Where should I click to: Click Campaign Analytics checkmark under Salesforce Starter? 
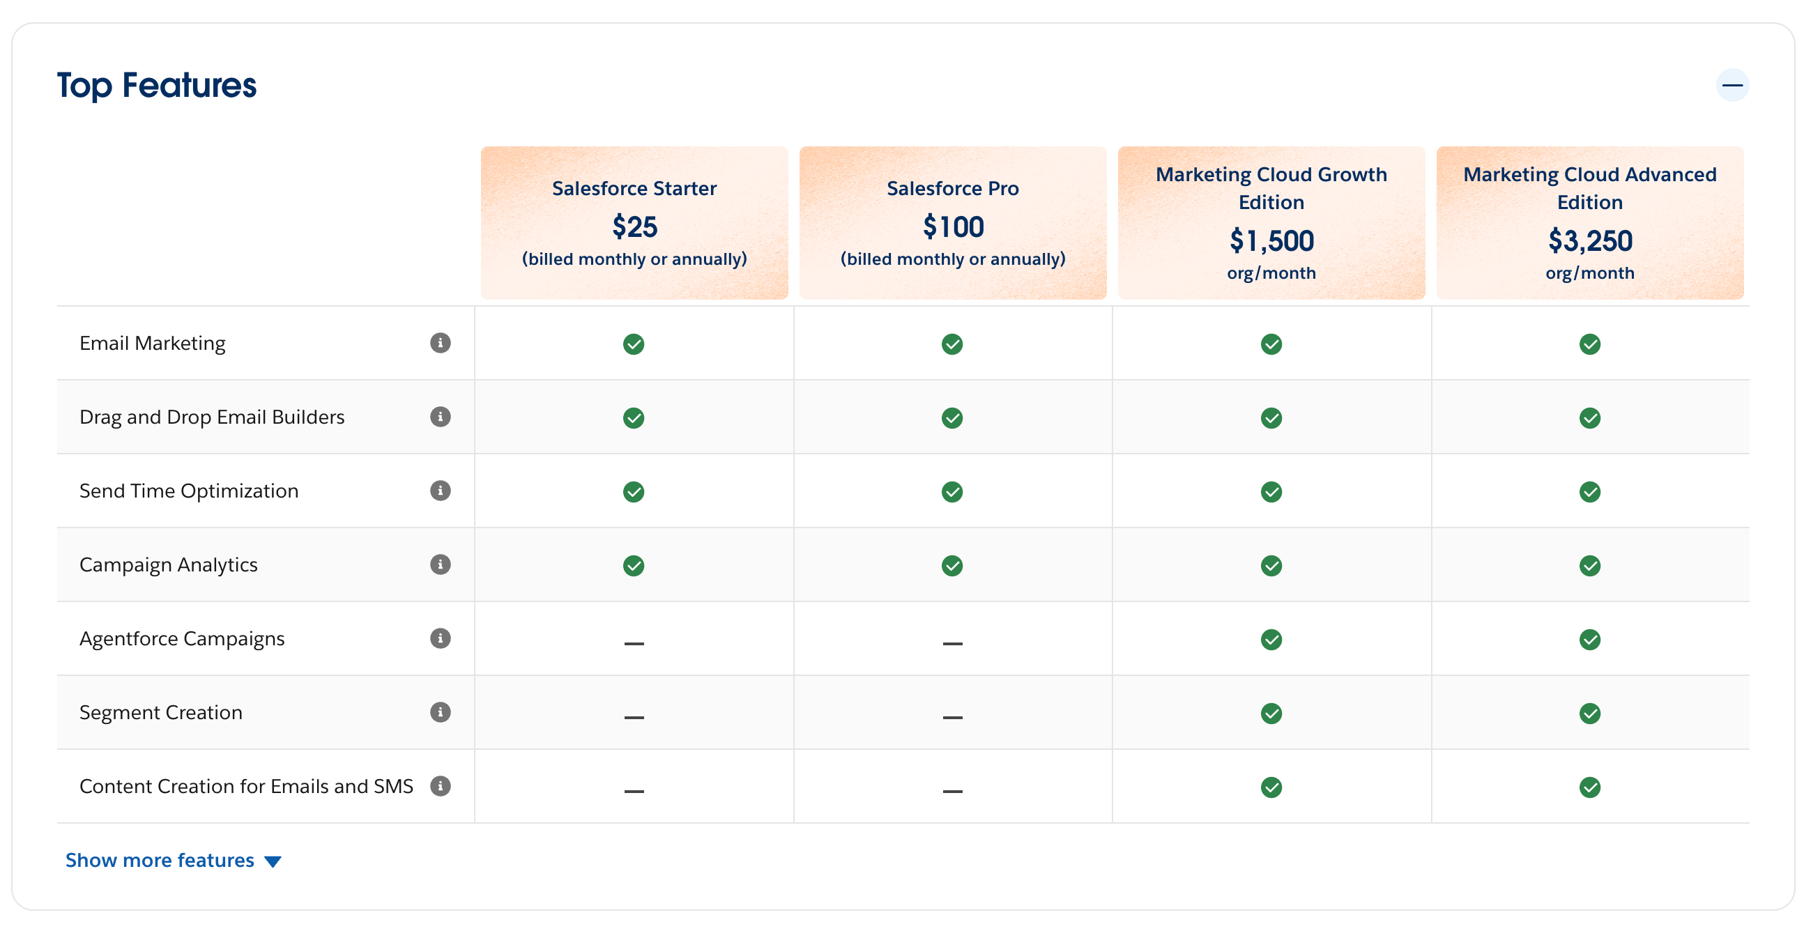coord(634,567)
